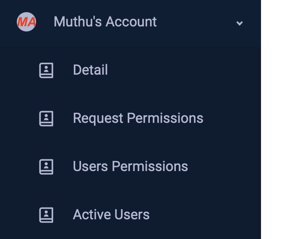Click the word Request in the sidebar
This screenshot has height=239, width=308.
tap(98, 118)
